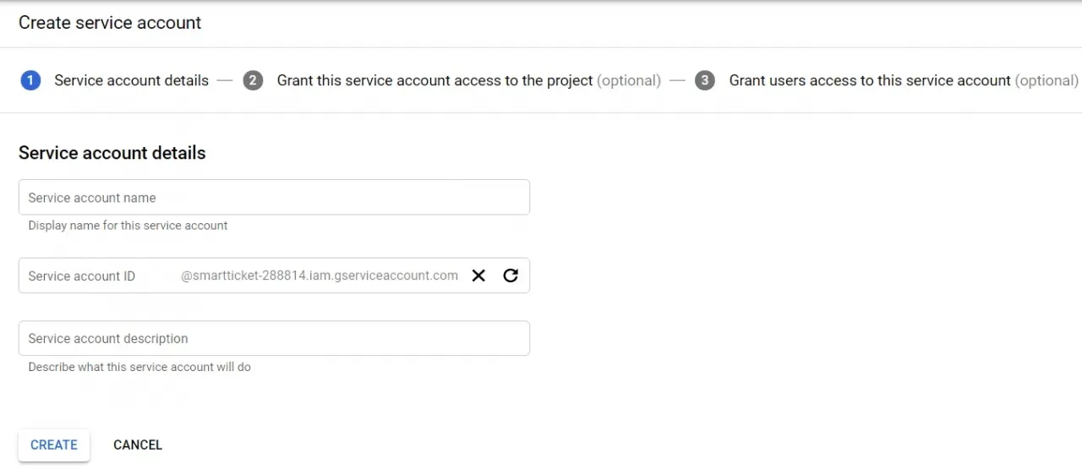Viewport: 1082px width, 475px height.
Task: Open 'Grant users access to this service account' step
Action: [x=904, y=80]
